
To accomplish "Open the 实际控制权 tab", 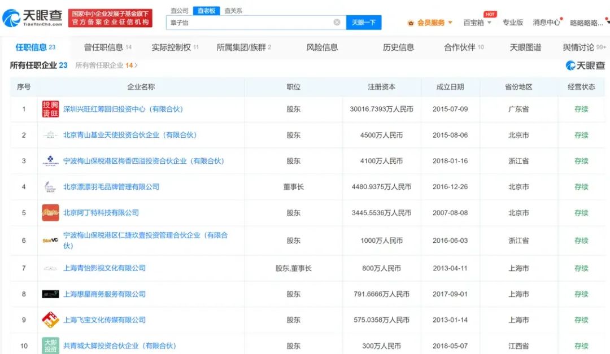I will (x=171, y=47).
